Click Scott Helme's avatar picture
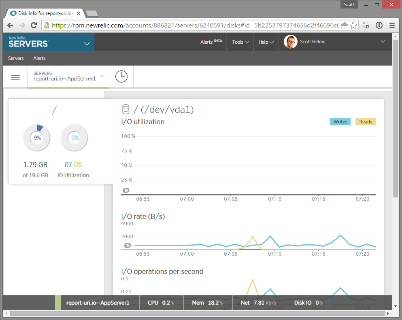The width and height of the screenshot is (402, 320). (291, 42)
